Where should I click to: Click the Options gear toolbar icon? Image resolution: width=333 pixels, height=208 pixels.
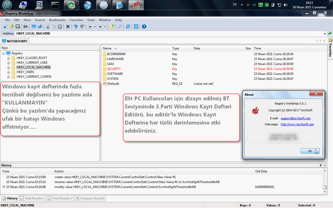(136, 27)
